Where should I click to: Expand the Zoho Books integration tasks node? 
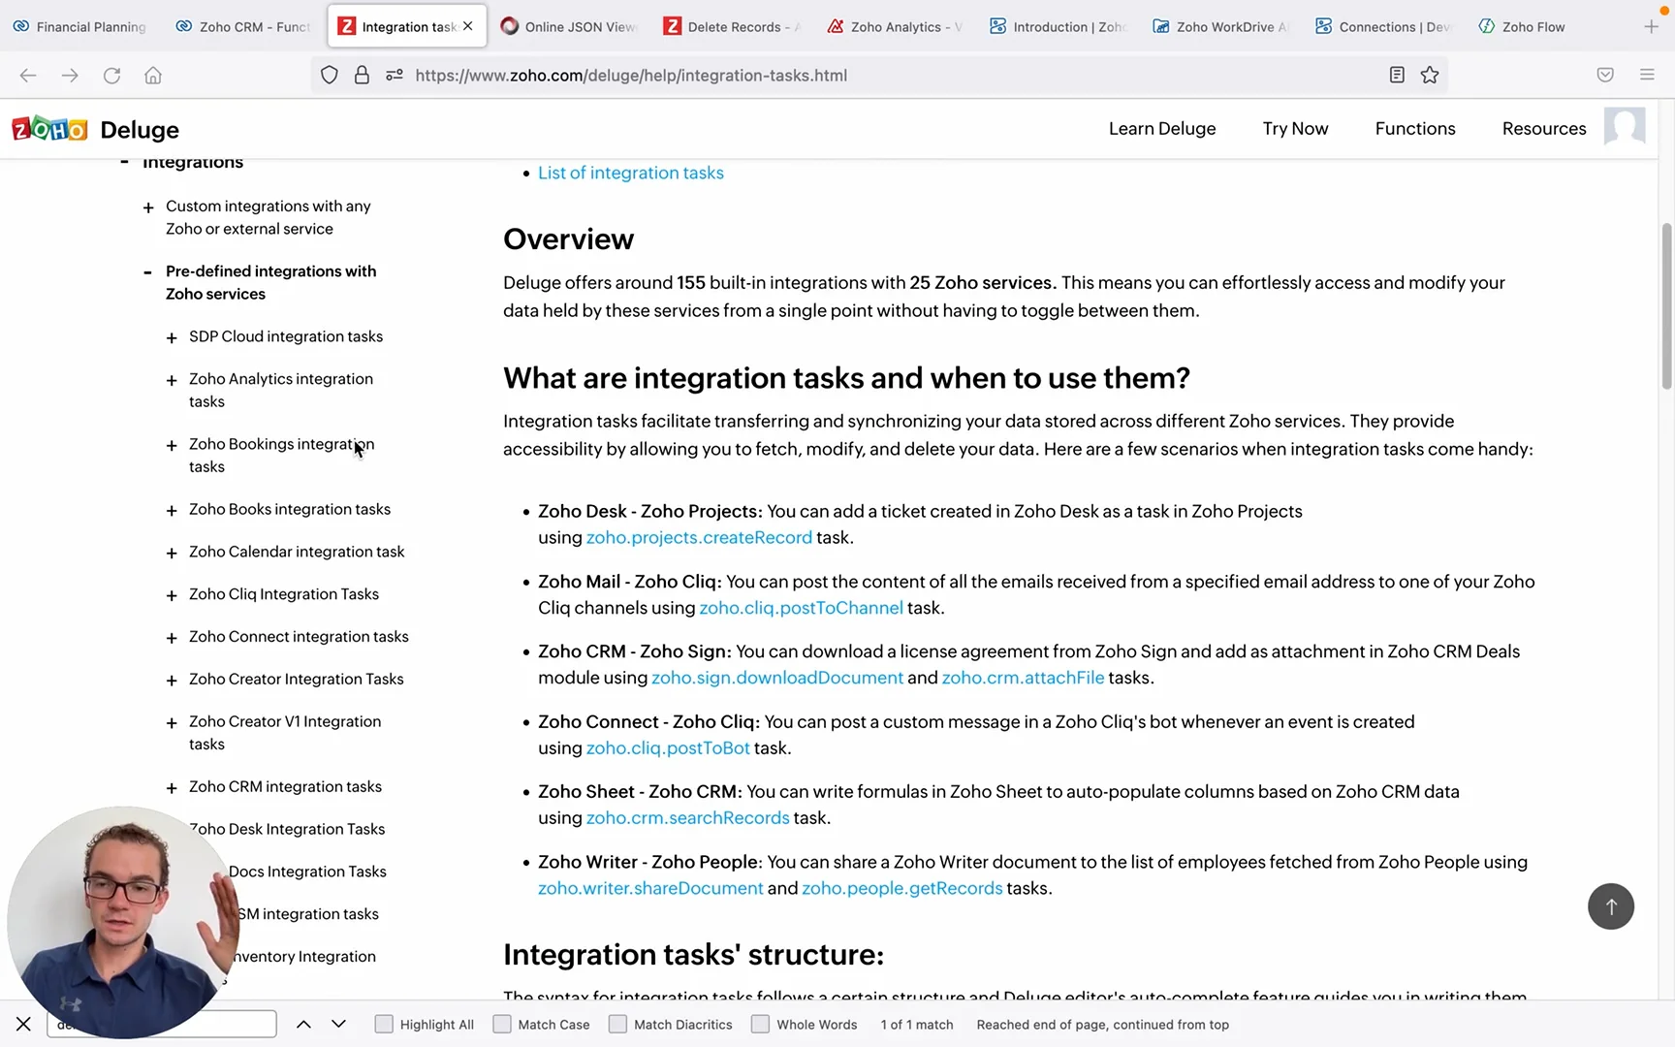tap(172, 511)
